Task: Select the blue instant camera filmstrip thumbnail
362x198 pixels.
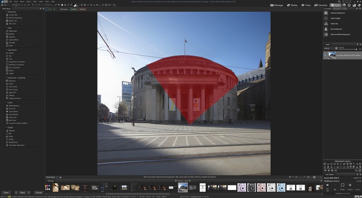Action: point(281,188)
